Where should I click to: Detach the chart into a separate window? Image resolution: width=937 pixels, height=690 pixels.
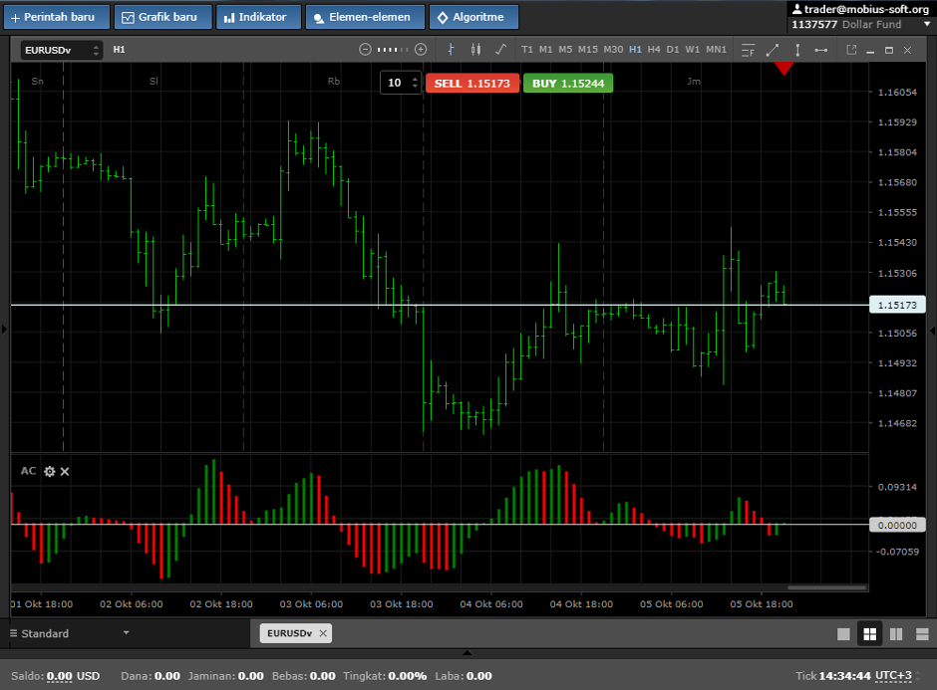point(851,50)
